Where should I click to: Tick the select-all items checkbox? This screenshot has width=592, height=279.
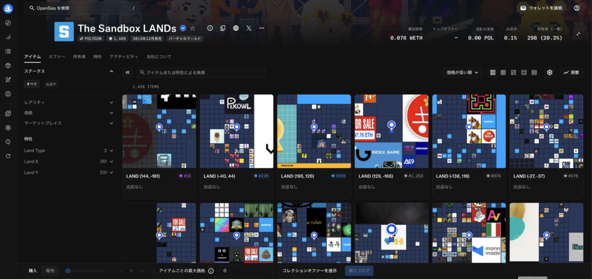tap(125, 87)
